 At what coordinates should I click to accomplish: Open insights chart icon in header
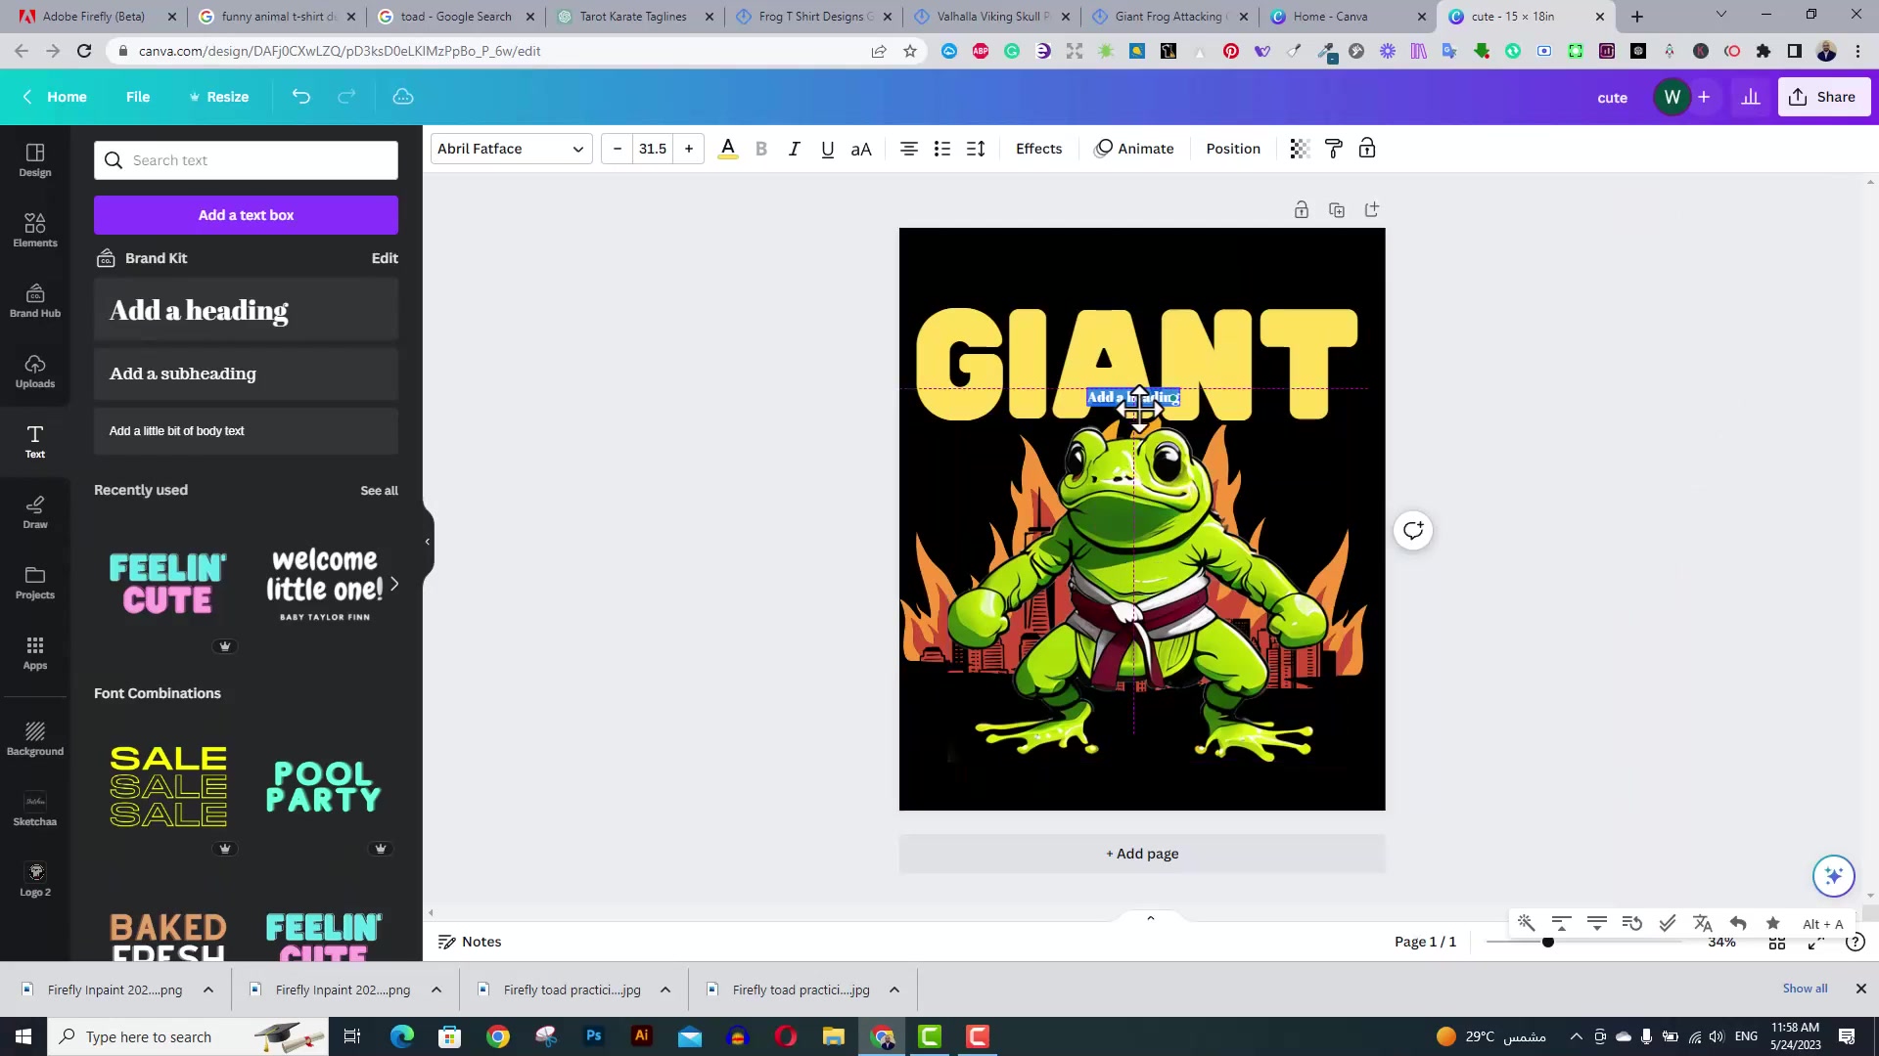click(x=1751, y=97)
